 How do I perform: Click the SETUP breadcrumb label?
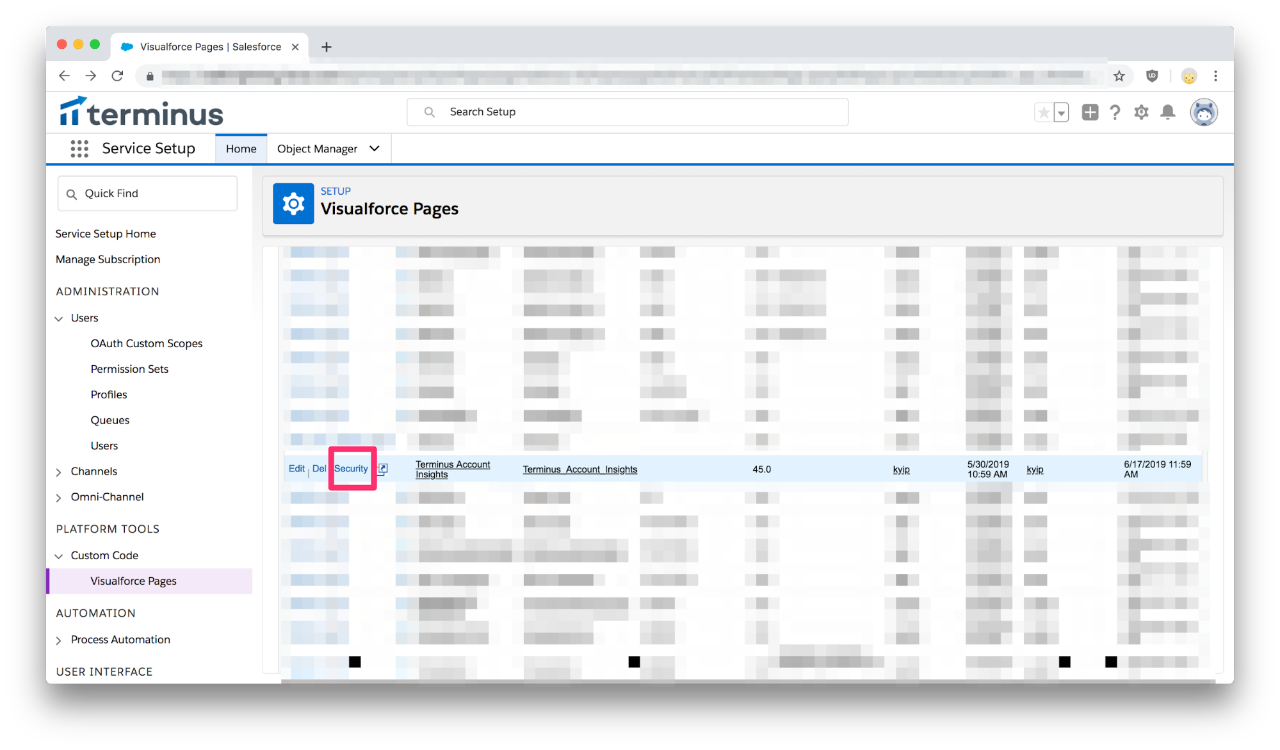click(336, 191)
